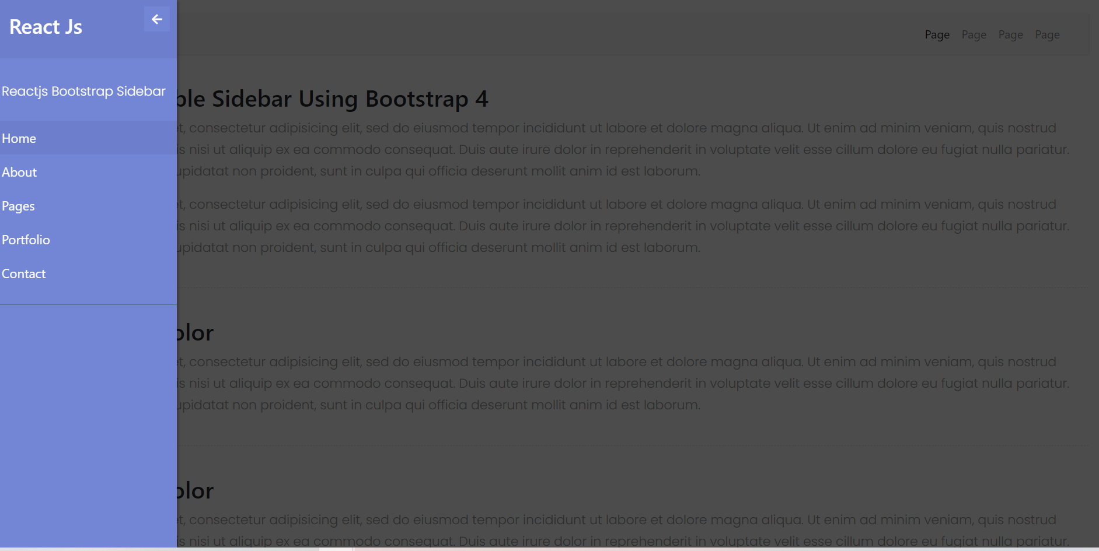Select the second Page navbar link
Viewport: 1099px width, 551px height.
pos(974,34)
